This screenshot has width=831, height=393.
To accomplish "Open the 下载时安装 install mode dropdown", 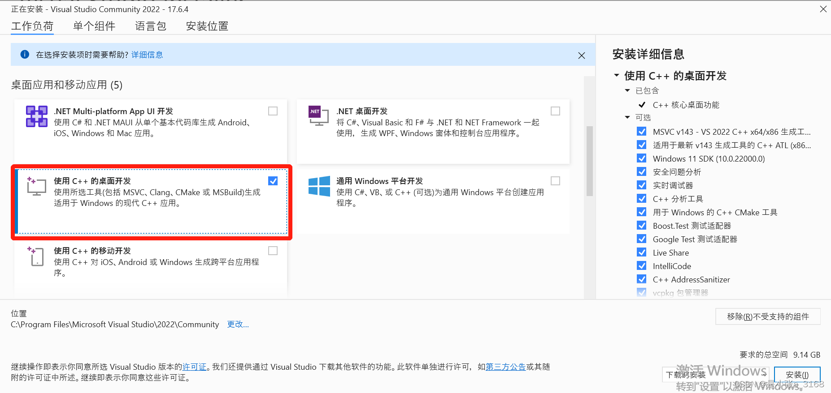I will click(x=715, y=375).
